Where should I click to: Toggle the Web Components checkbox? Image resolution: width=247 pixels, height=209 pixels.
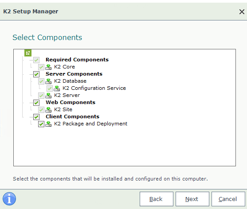click(x=36, y=103)
